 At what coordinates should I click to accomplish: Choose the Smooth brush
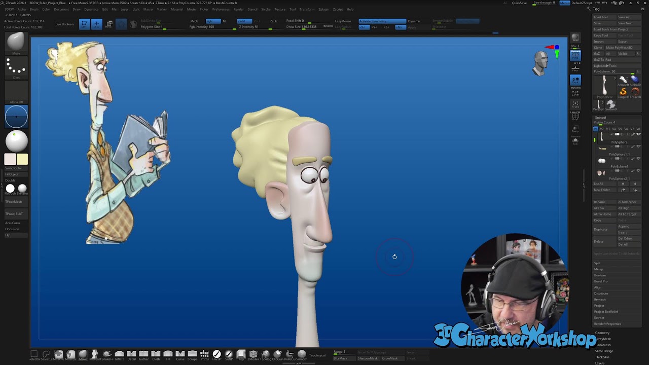pyautogui.click(x=302, y=354)
